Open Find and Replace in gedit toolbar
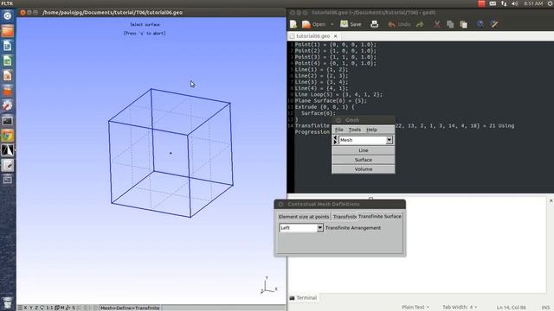The height and width of the screenshot is (311, 554). (x=494, y=24)
